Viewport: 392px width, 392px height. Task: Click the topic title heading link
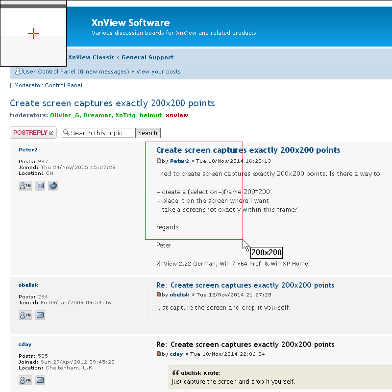[112, 103]
